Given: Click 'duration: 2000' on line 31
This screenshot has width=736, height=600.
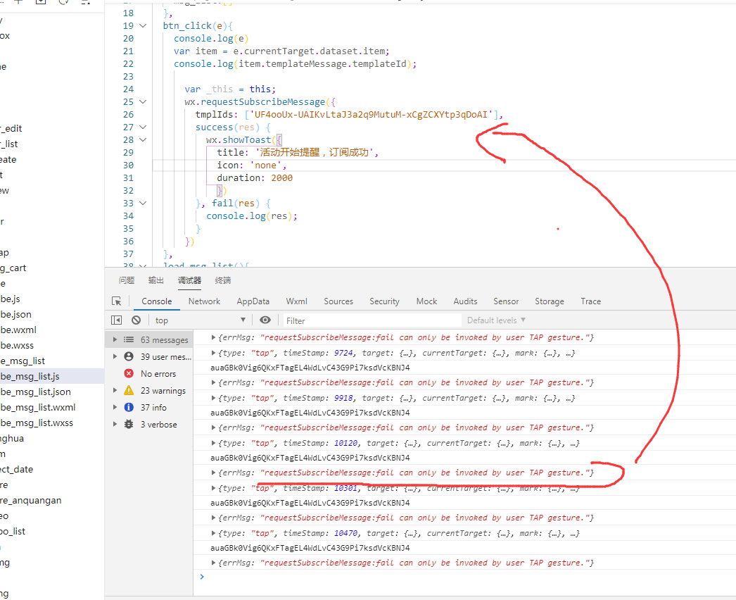Looking at the screenshot, I should coord(255,178).
